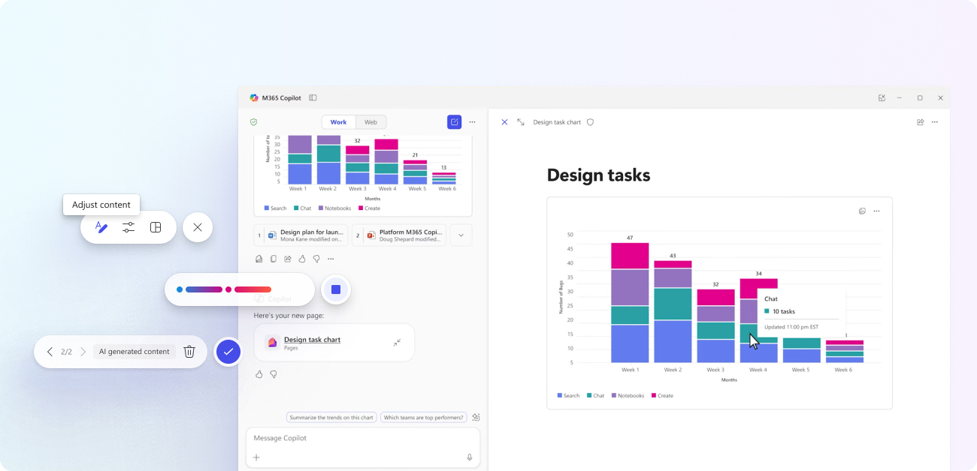This screenshot has width=977, height=471.
Task: Click the AI generated content label
Action: coord(135,352)
